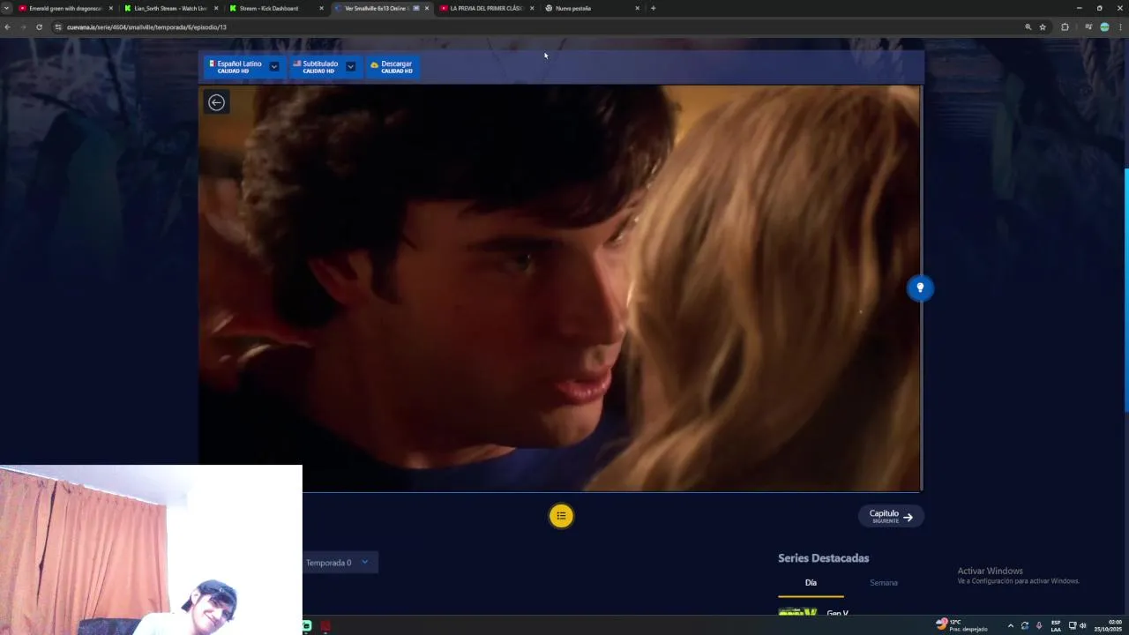Close the Ver Smallville 6x13 tab

pyautogui.click(x=427, y=8)
